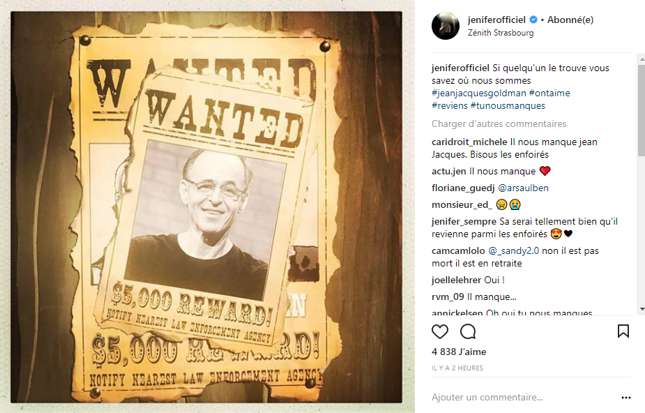Open the IL Y A 2 HEURES timestamp link
Screen dimensions: 645x413
pos(457,368)
